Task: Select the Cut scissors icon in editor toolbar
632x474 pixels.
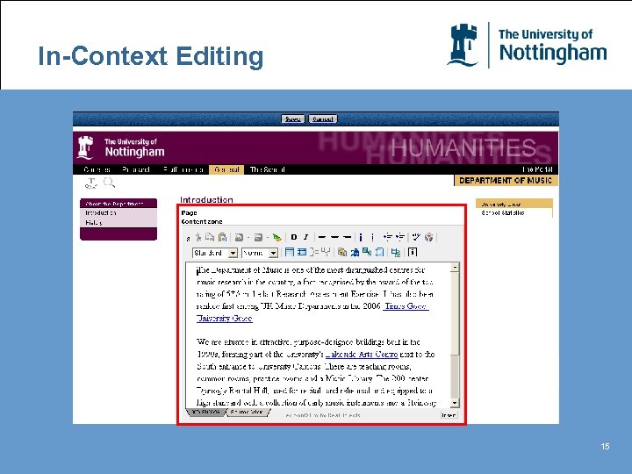Action: tap(198, 237)
